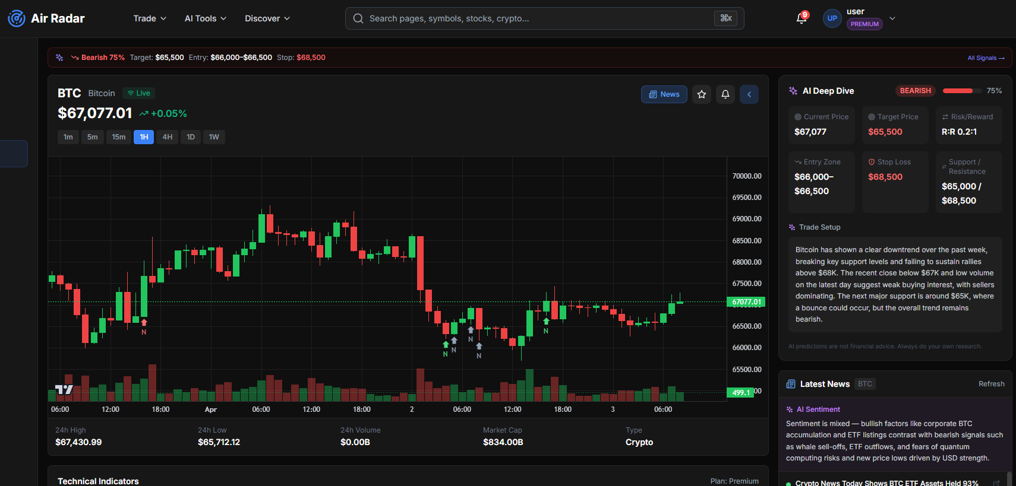Image resolution: width=1016 pixels, height=486 pixels.
Task: Select the 1H timeframe
Action: (x=144, y=137)
